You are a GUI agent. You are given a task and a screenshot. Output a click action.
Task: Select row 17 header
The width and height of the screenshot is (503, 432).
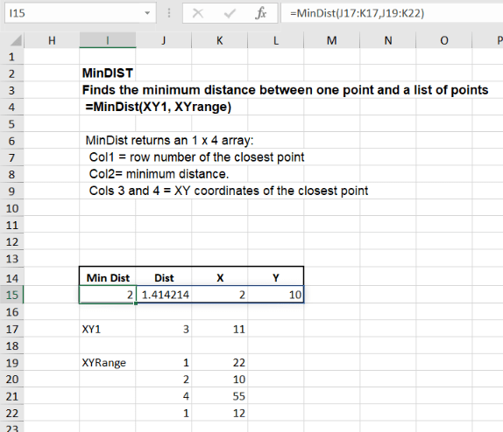click(x=12, y=329)
